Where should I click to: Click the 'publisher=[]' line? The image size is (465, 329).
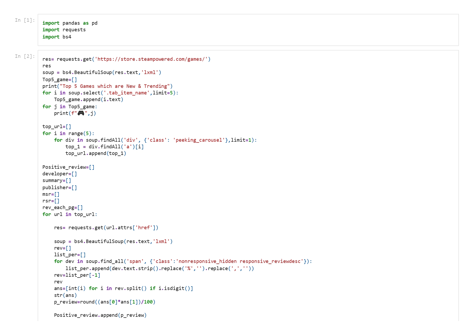pos(60,187)
